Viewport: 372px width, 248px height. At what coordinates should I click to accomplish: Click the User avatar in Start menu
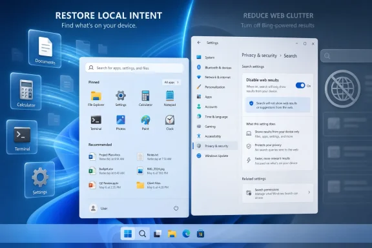(93, 208)
